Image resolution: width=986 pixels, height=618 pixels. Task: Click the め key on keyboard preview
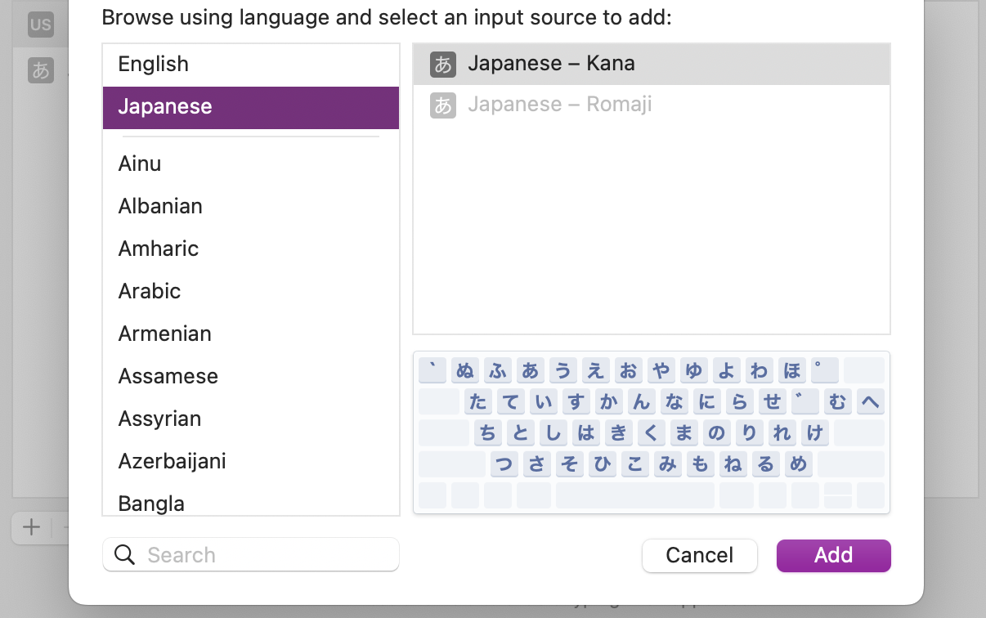coord(797,464)
